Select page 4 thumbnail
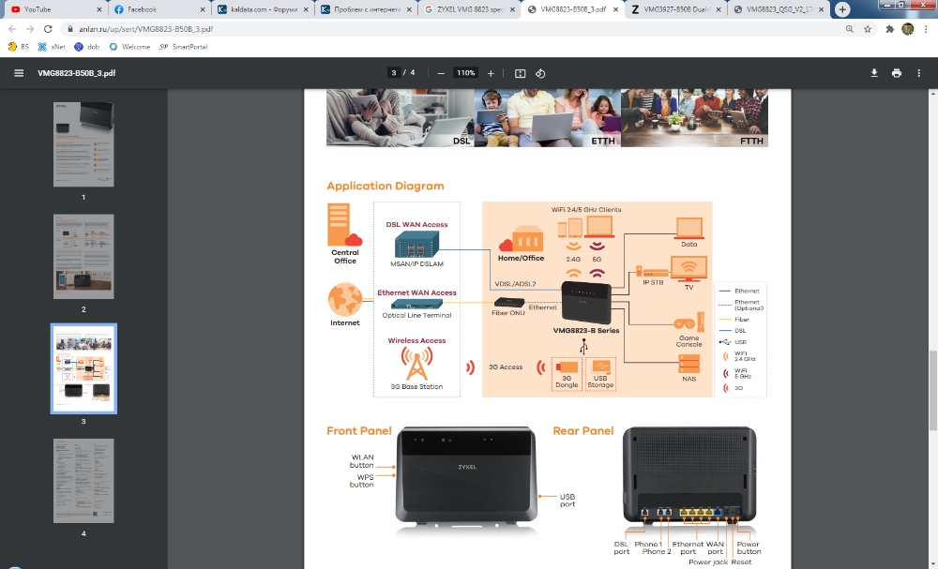 pos(83,481)
